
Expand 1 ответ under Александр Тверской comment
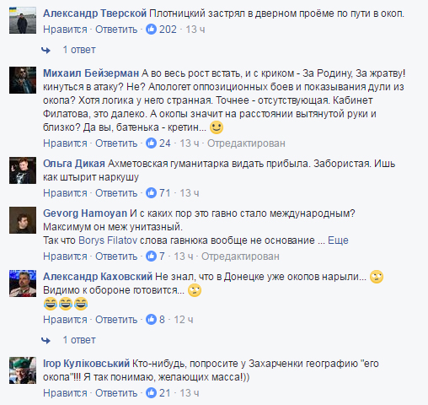pyautogui.click(x=79, y=50)
